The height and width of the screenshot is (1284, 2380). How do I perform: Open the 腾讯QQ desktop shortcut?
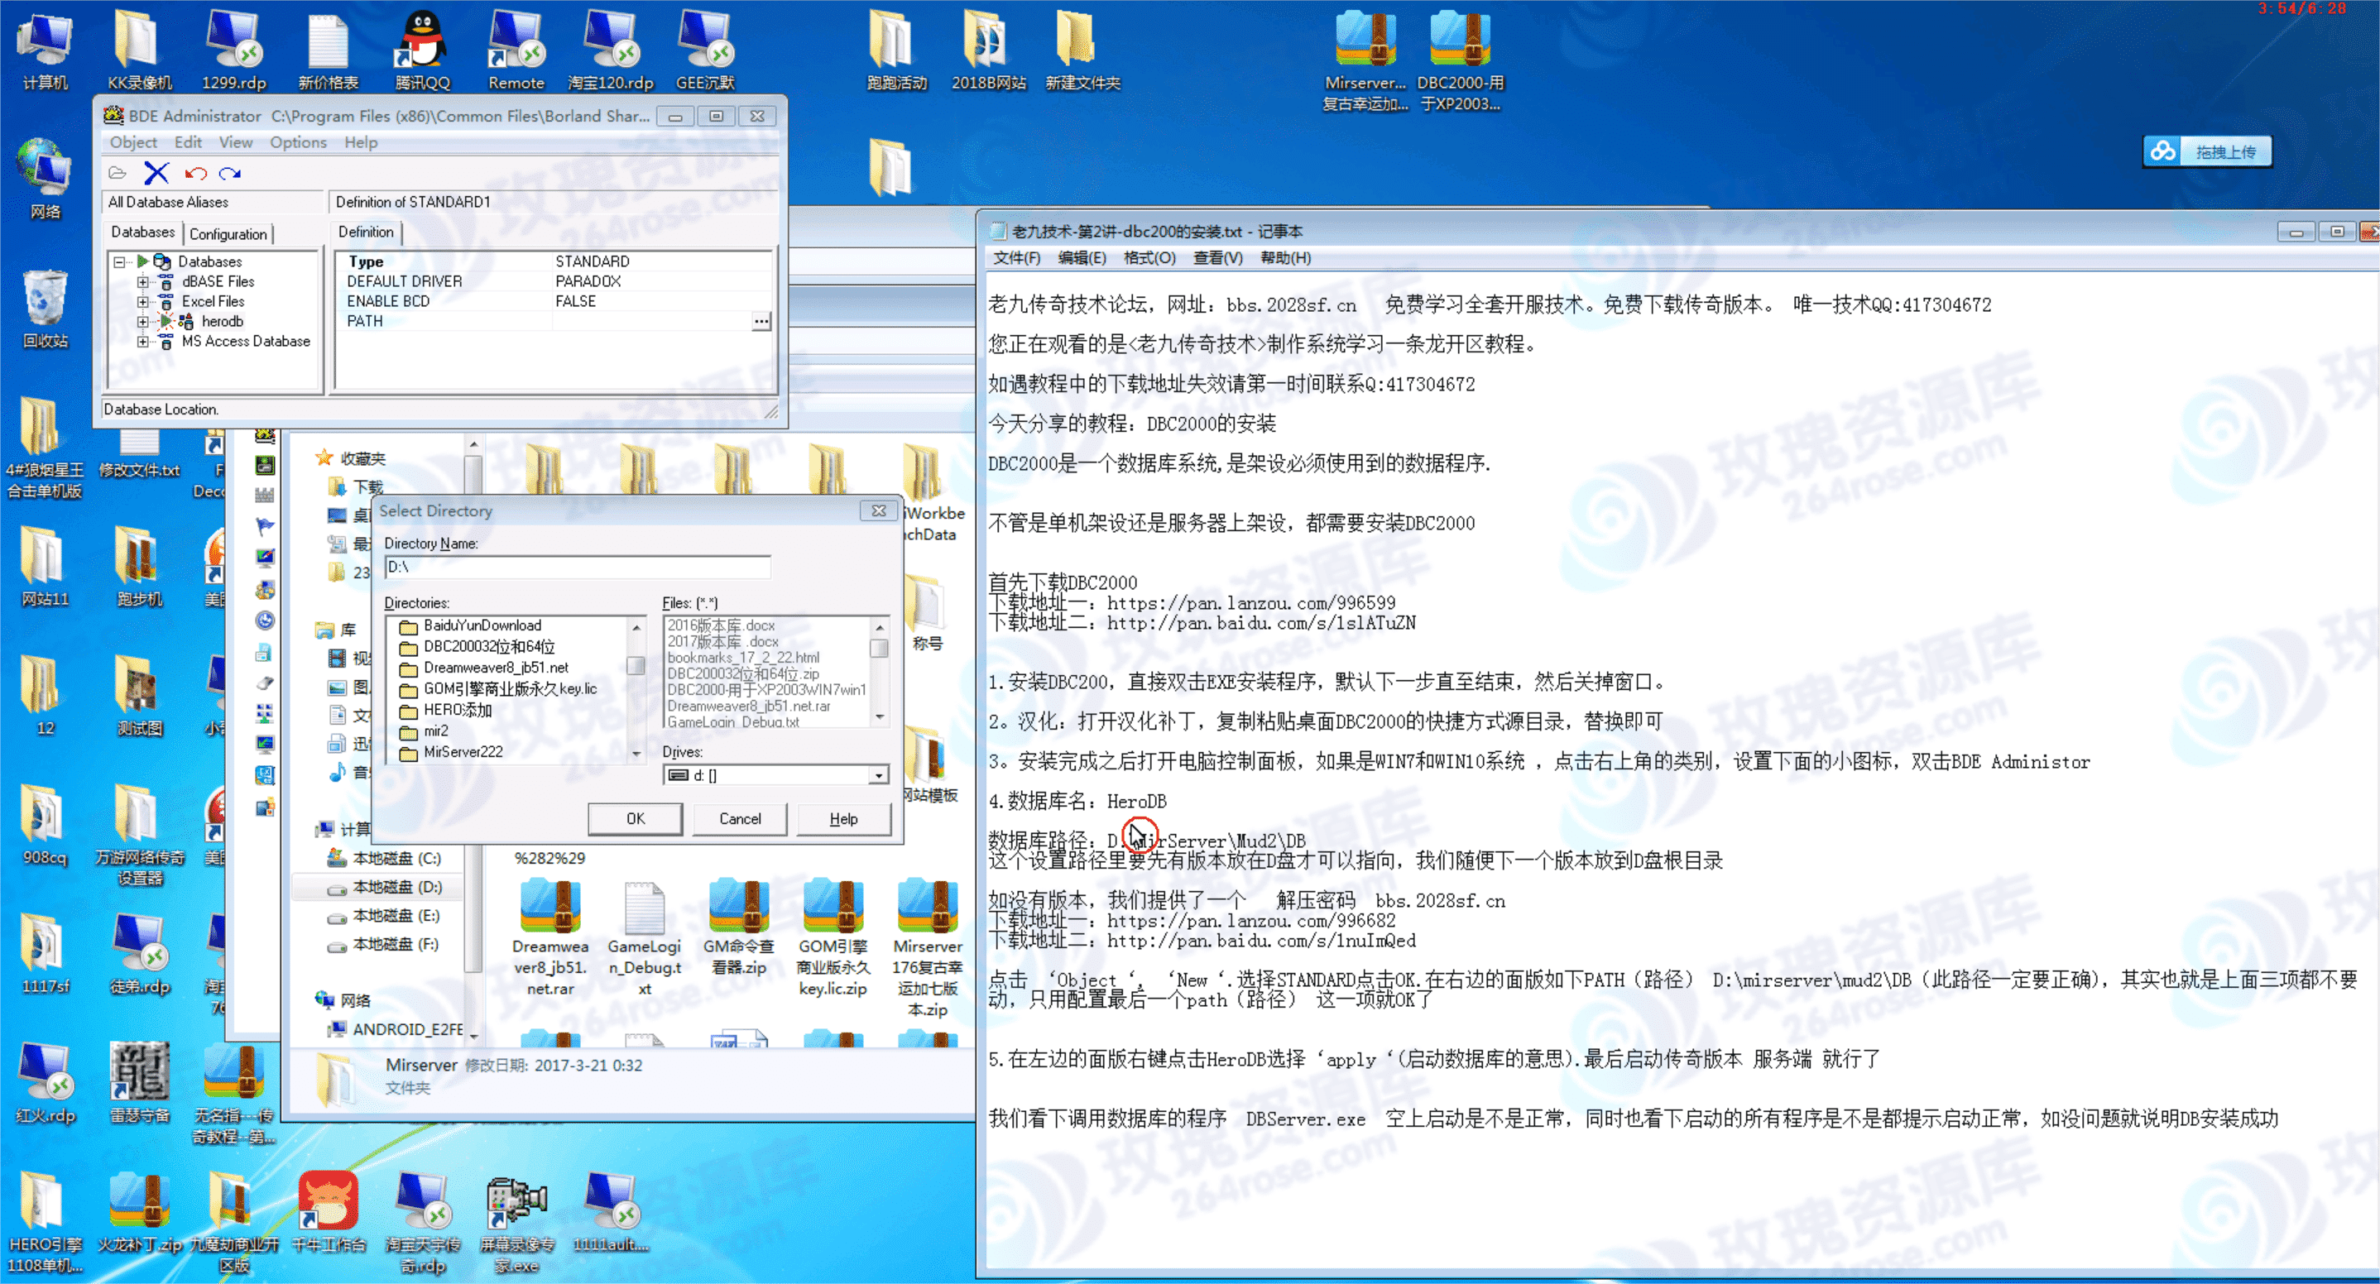click(x=422, y=50)
